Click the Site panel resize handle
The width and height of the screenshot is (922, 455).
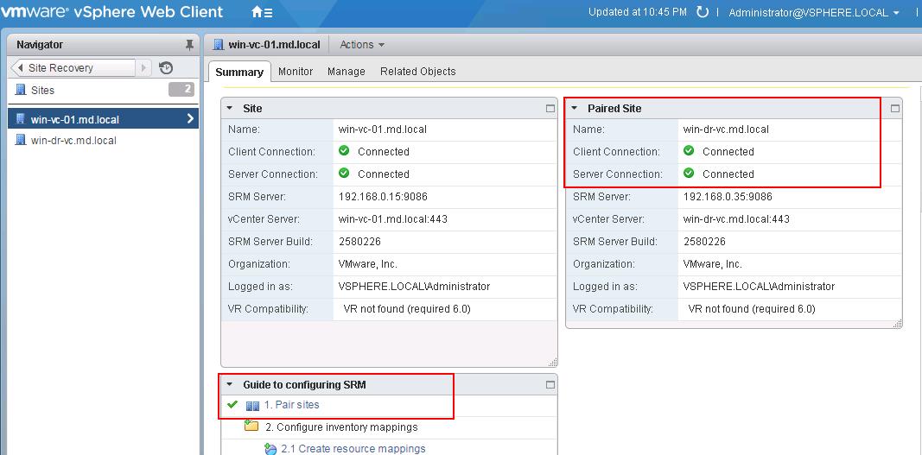552,362
